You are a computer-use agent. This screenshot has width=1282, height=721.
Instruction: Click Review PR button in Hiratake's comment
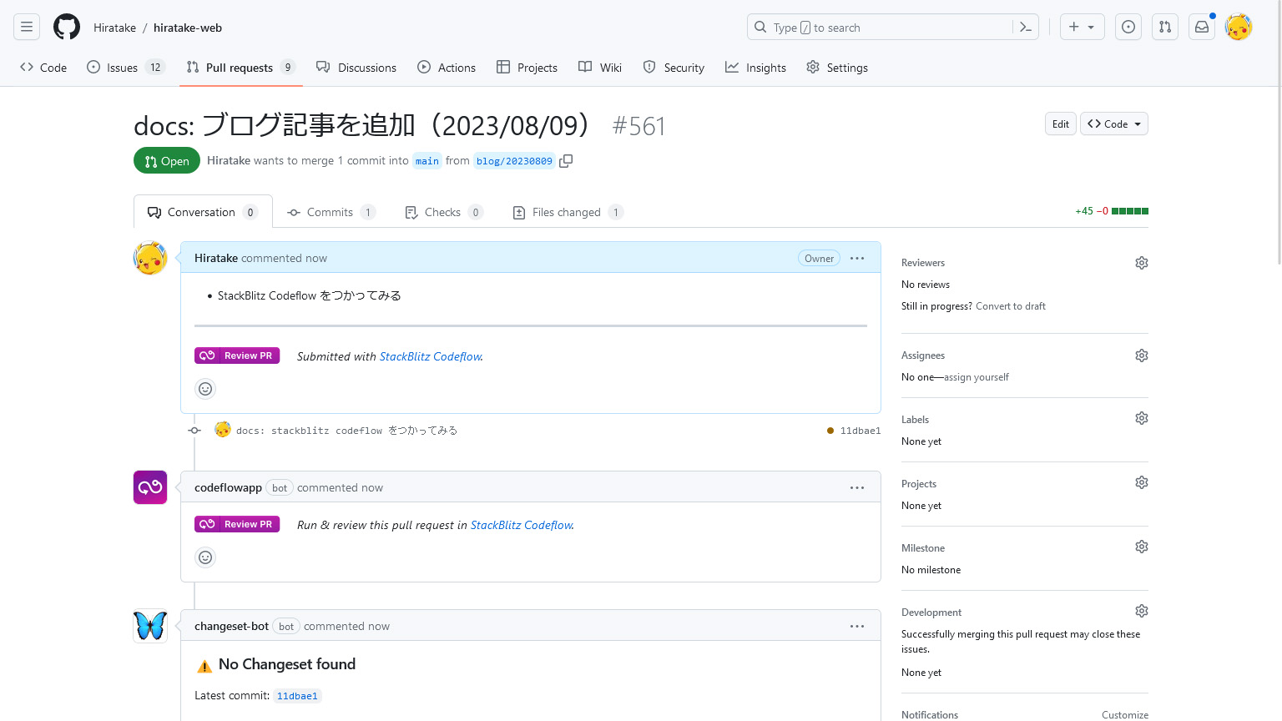pyautogui.click(x=237, y=355)
